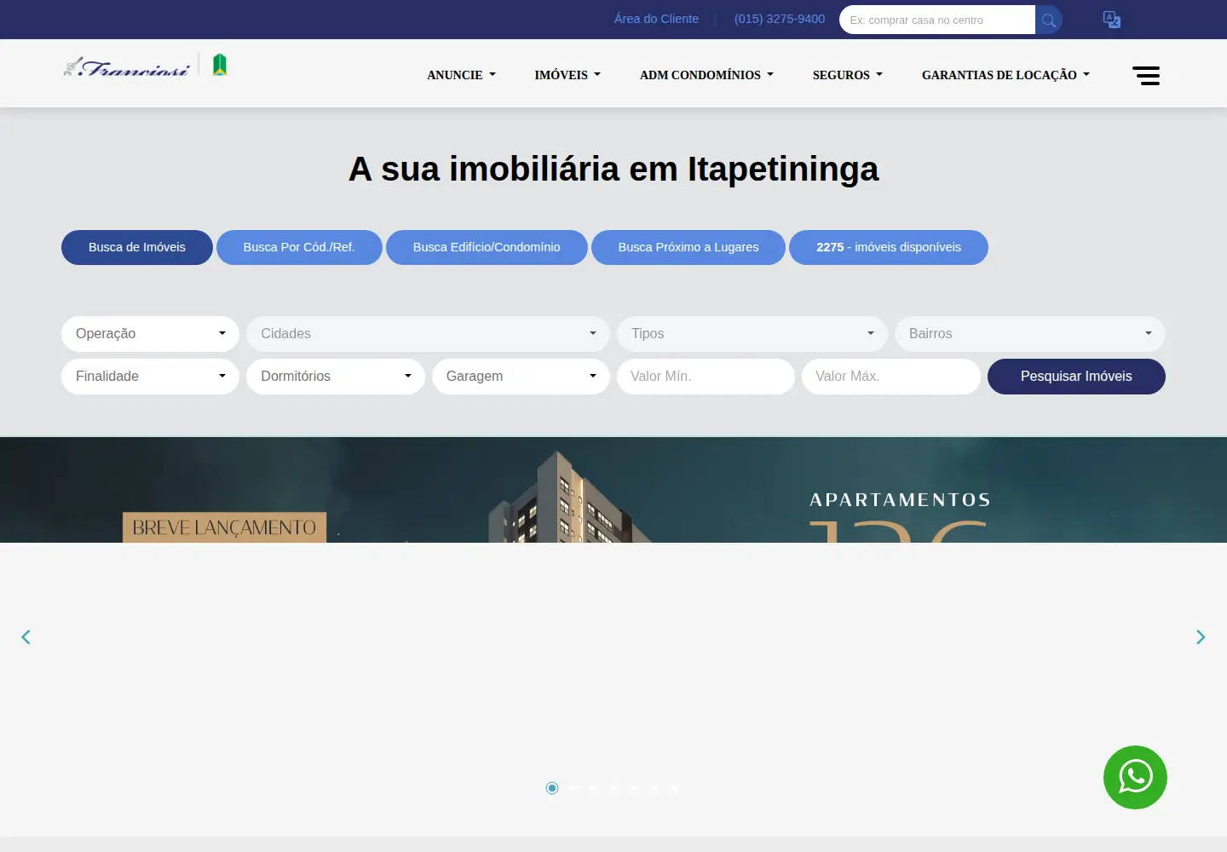Open the Dormitórios dropdown
Screen dimensions: 1227x852
[336, 377]
